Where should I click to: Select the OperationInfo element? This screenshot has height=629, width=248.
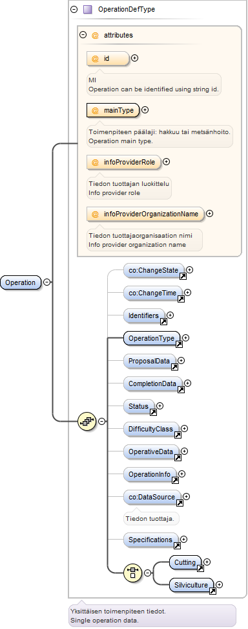coord(150,474)
